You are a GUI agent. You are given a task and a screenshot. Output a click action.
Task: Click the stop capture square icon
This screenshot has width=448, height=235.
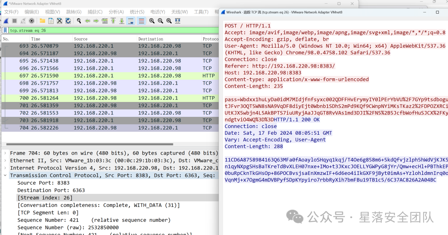click(x=15, y=21)
